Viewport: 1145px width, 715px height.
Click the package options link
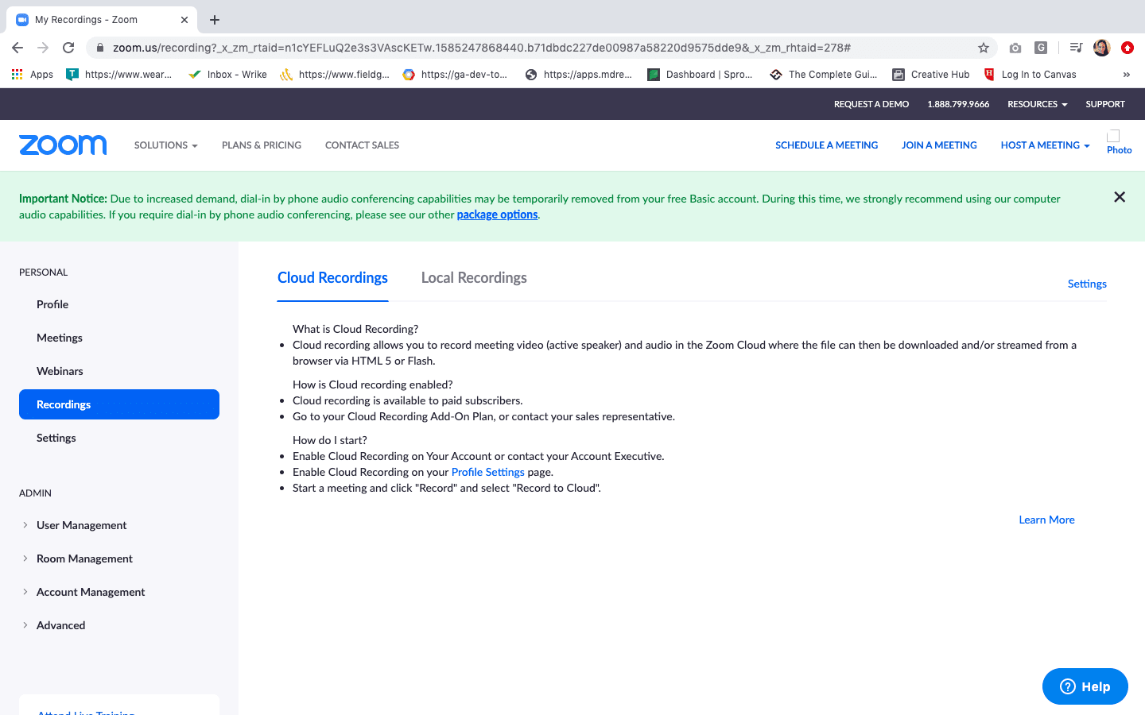[497, 214]
